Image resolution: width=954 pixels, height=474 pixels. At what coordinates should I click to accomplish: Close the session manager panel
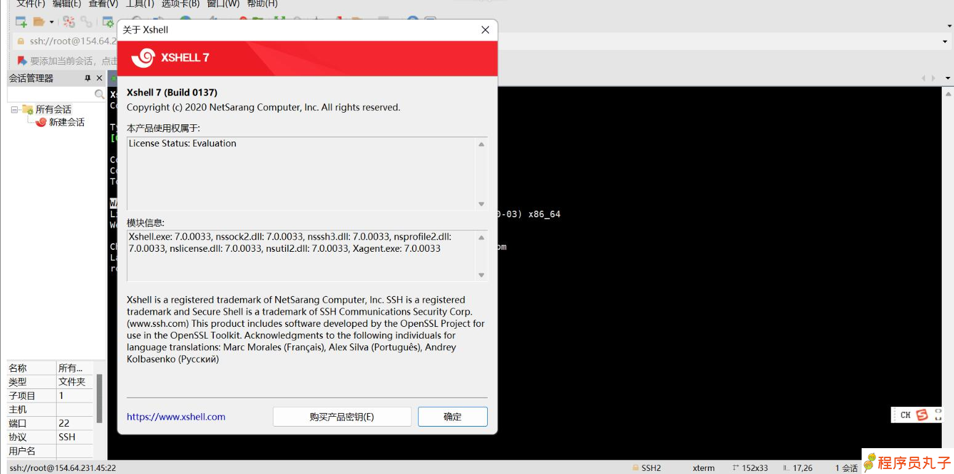point(99,78)
